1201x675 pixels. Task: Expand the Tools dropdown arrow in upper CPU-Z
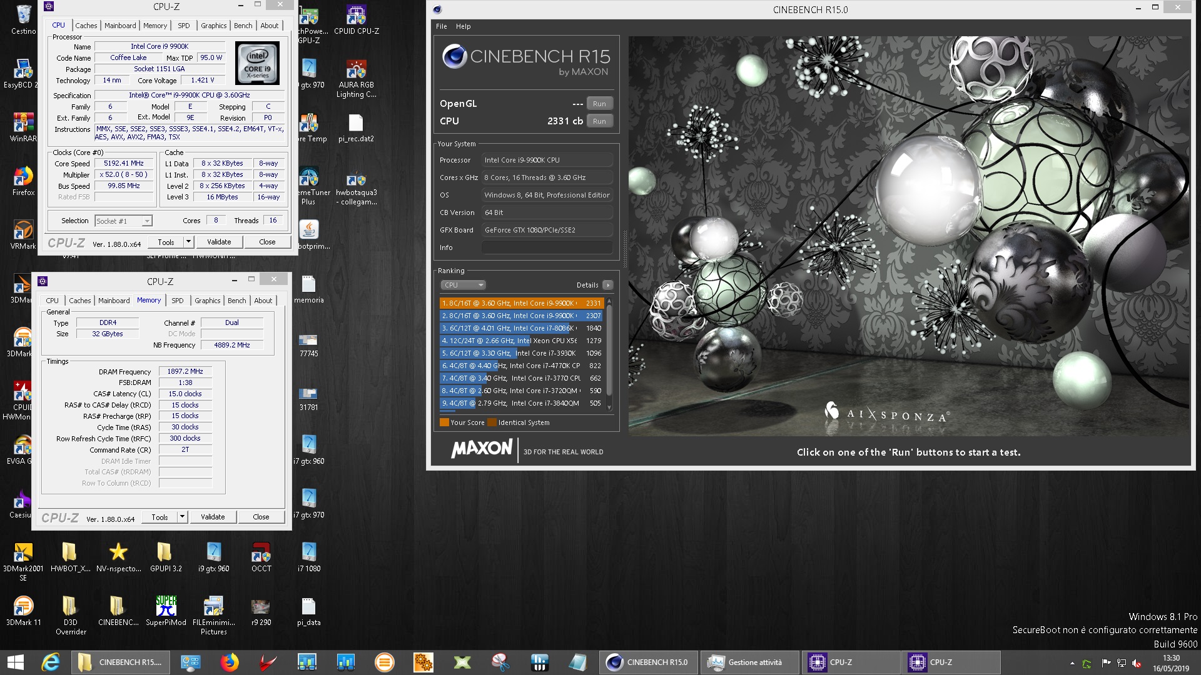(188, 242)
